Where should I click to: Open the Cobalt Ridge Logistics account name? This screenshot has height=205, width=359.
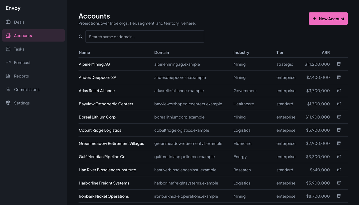pos(100,130)
